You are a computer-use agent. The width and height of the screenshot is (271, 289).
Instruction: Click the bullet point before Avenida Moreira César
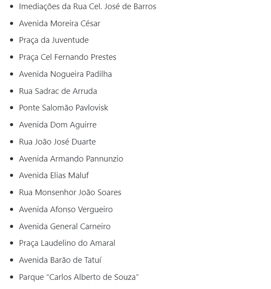11,24
